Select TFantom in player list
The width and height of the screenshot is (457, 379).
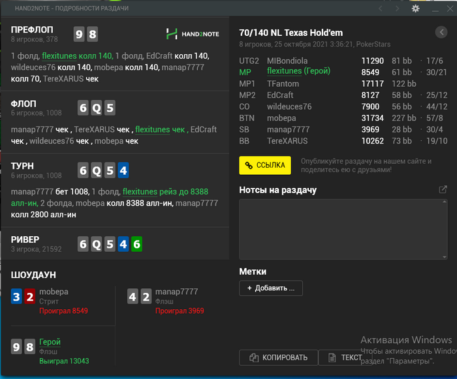coord(283,83)
